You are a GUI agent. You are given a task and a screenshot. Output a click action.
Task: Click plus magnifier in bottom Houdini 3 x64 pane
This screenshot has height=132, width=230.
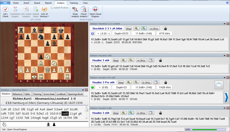coord(123,113)
